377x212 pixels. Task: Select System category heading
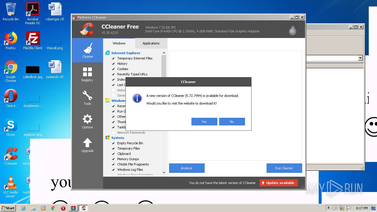click(x=118, y=138)
